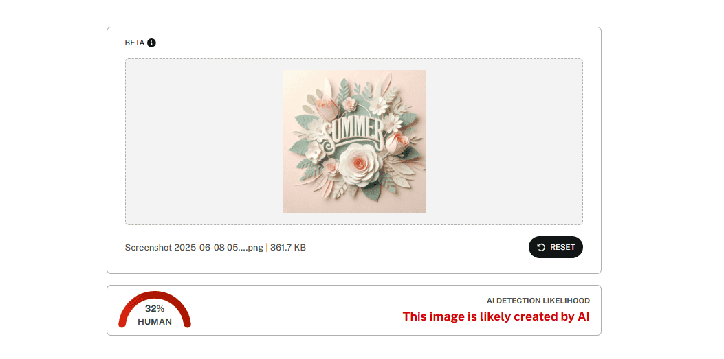Screen dimensions: 724x359
Task: Click the white daisy near the image top
Action: (379, 106)
